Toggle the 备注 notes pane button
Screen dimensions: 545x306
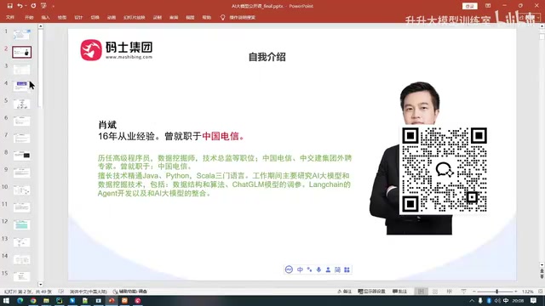pyautogui.click(x=344, y=292)
